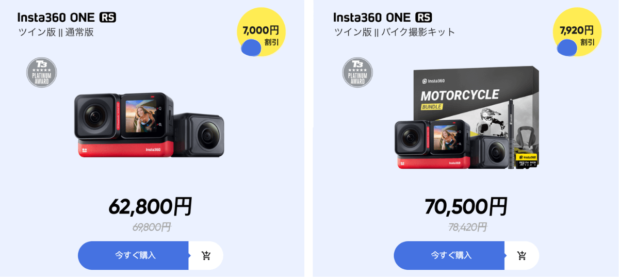Click the 7,000円 discount badge

tap(261, 32)
